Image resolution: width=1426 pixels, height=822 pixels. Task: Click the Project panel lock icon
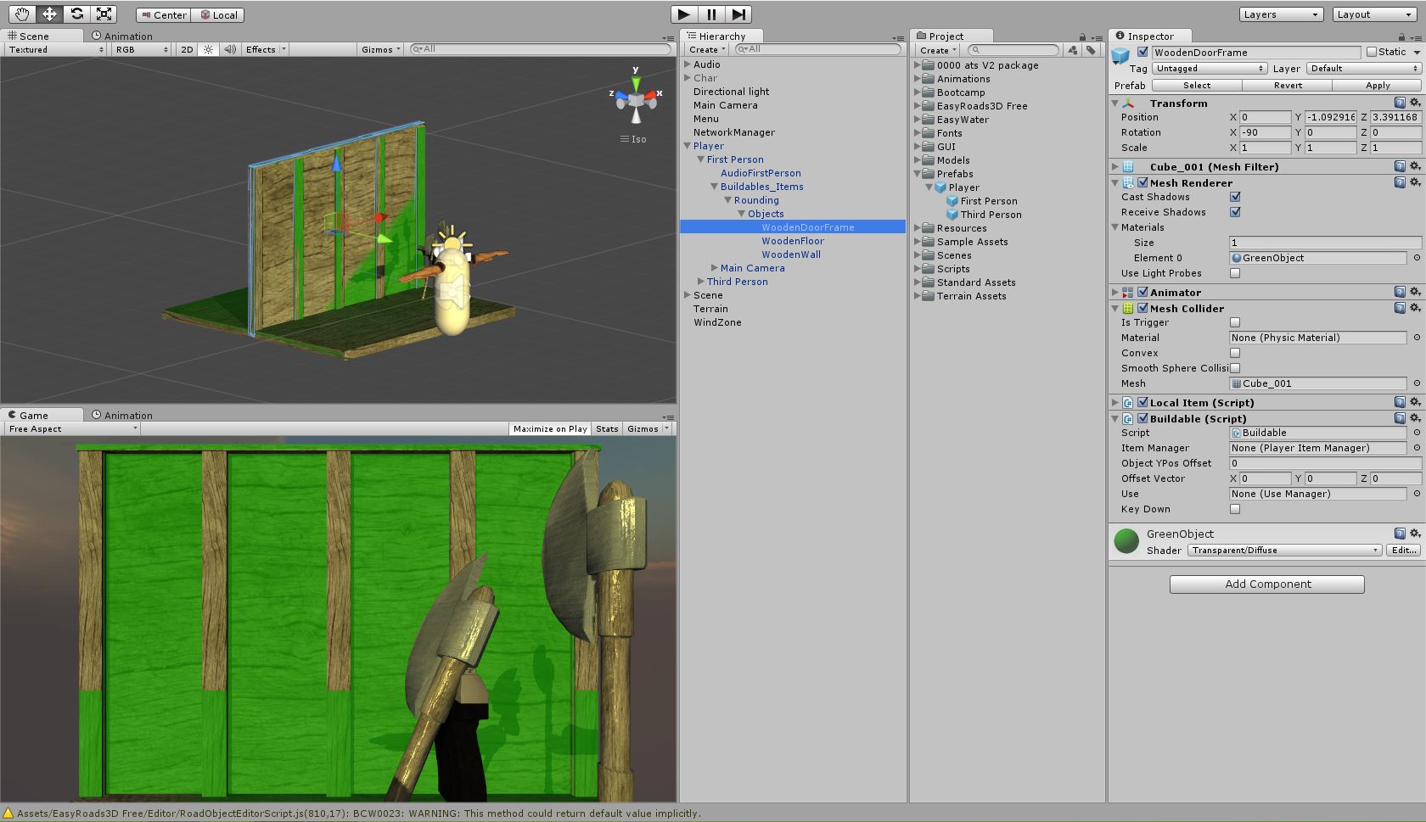1082,36
